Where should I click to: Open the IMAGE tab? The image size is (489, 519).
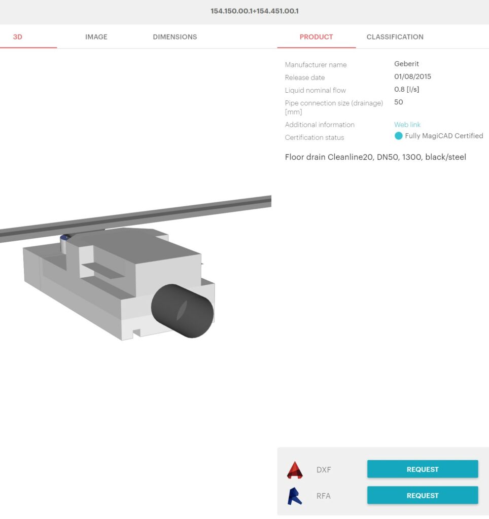(x=96, y=36)
